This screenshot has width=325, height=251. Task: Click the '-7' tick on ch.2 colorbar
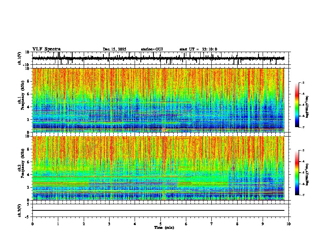click(303, 195)
